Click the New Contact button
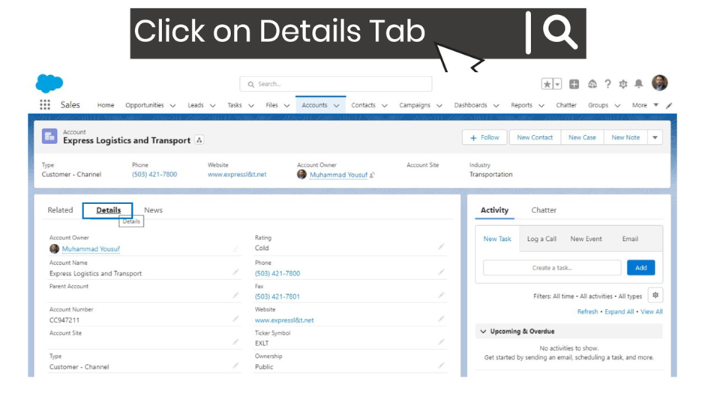 tap(535, 137)
